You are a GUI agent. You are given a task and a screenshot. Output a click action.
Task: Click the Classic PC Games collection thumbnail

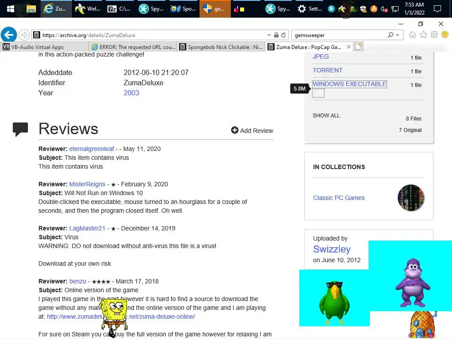[x=411, y=198]
